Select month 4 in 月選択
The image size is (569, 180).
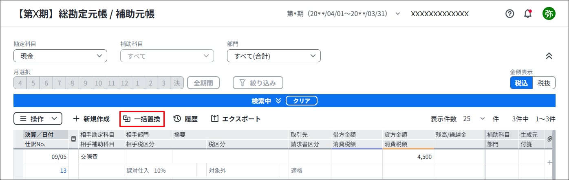(20, 83)
